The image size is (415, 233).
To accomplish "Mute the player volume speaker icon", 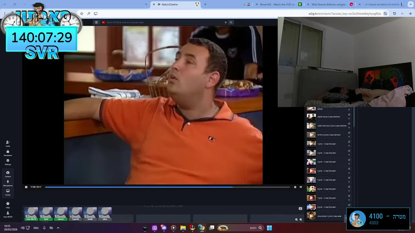I will (x=301, y=187).
